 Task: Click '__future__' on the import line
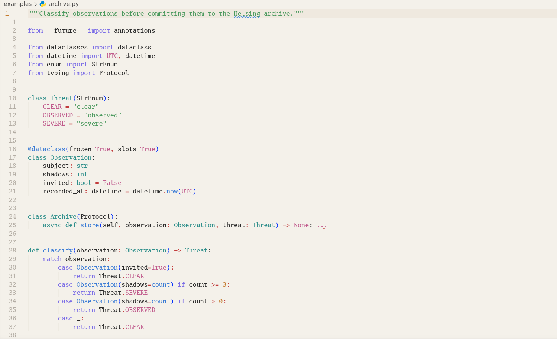point(65,31)
